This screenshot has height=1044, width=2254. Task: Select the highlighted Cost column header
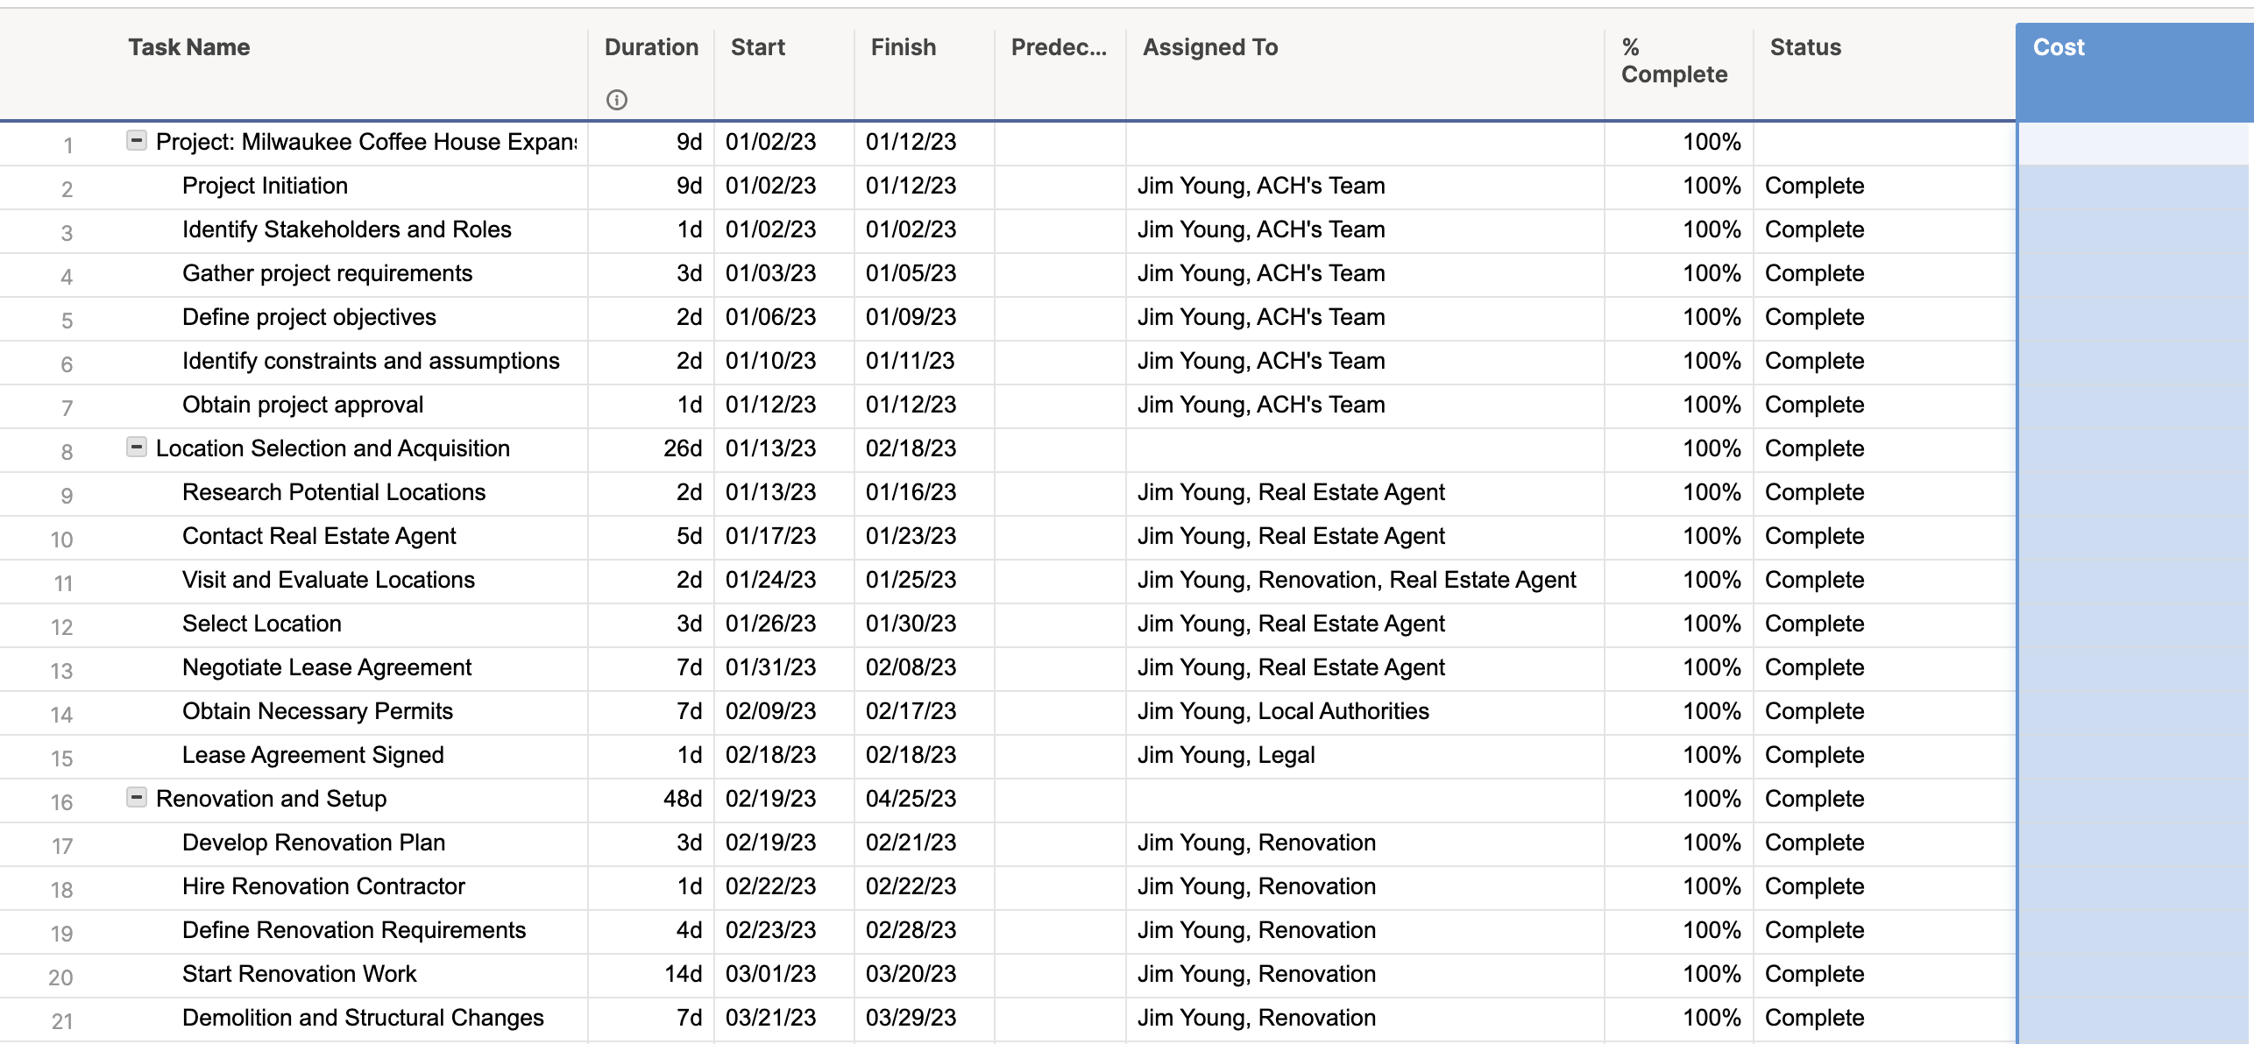(x=2058, y=47)
